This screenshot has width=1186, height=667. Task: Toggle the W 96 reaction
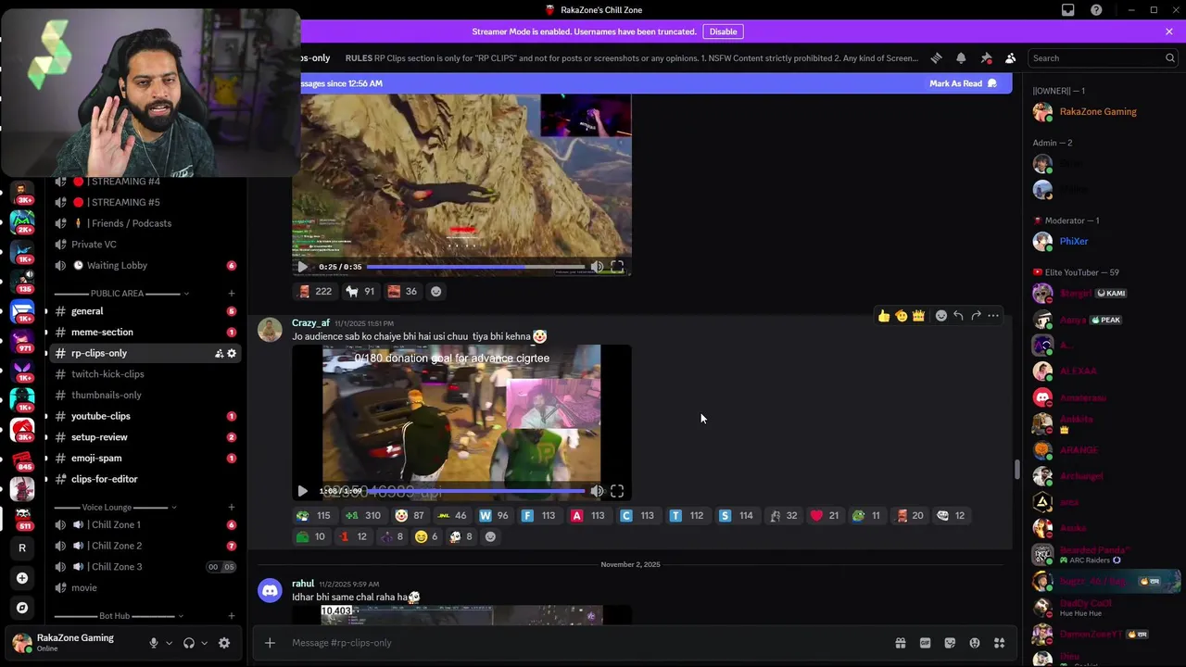coord(493,515)
